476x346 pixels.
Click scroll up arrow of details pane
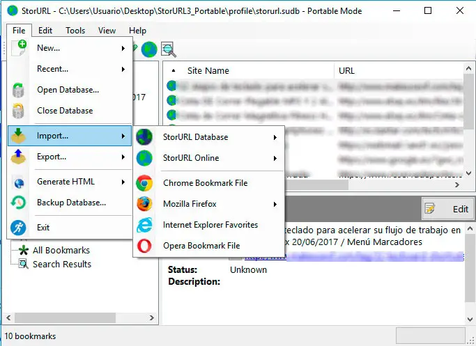pos(470,229)
